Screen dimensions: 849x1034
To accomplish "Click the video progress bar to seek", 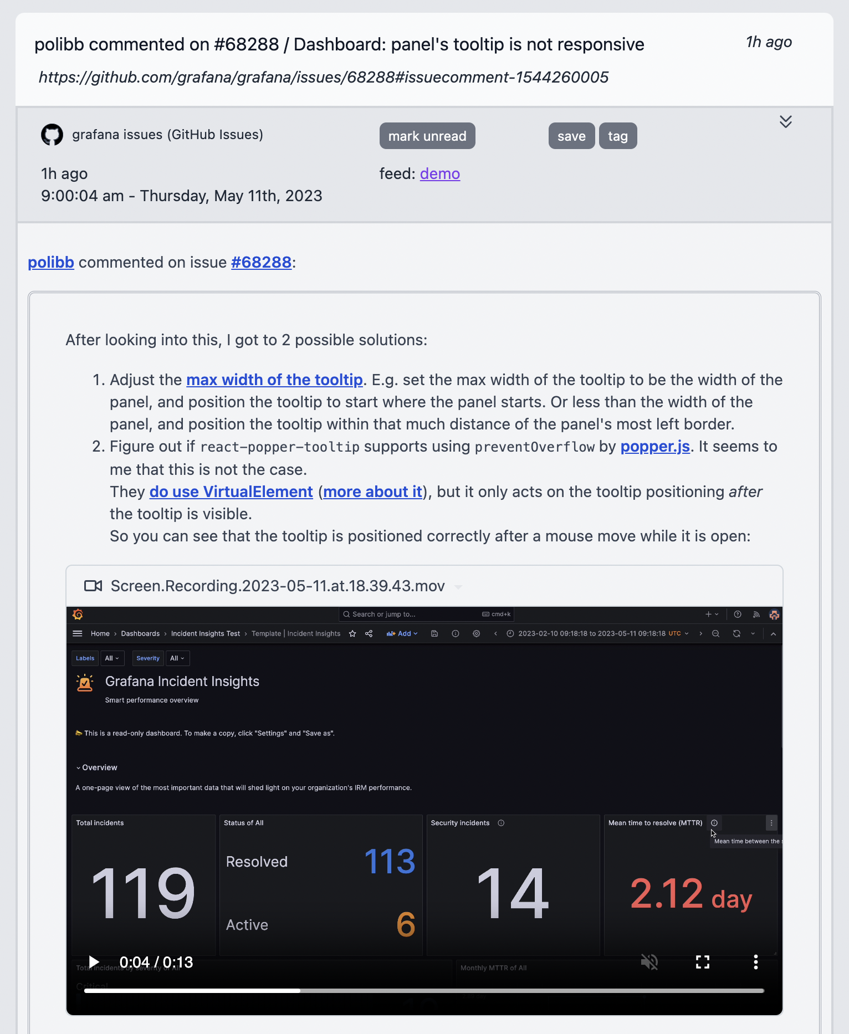I will [x=424, y=991].
